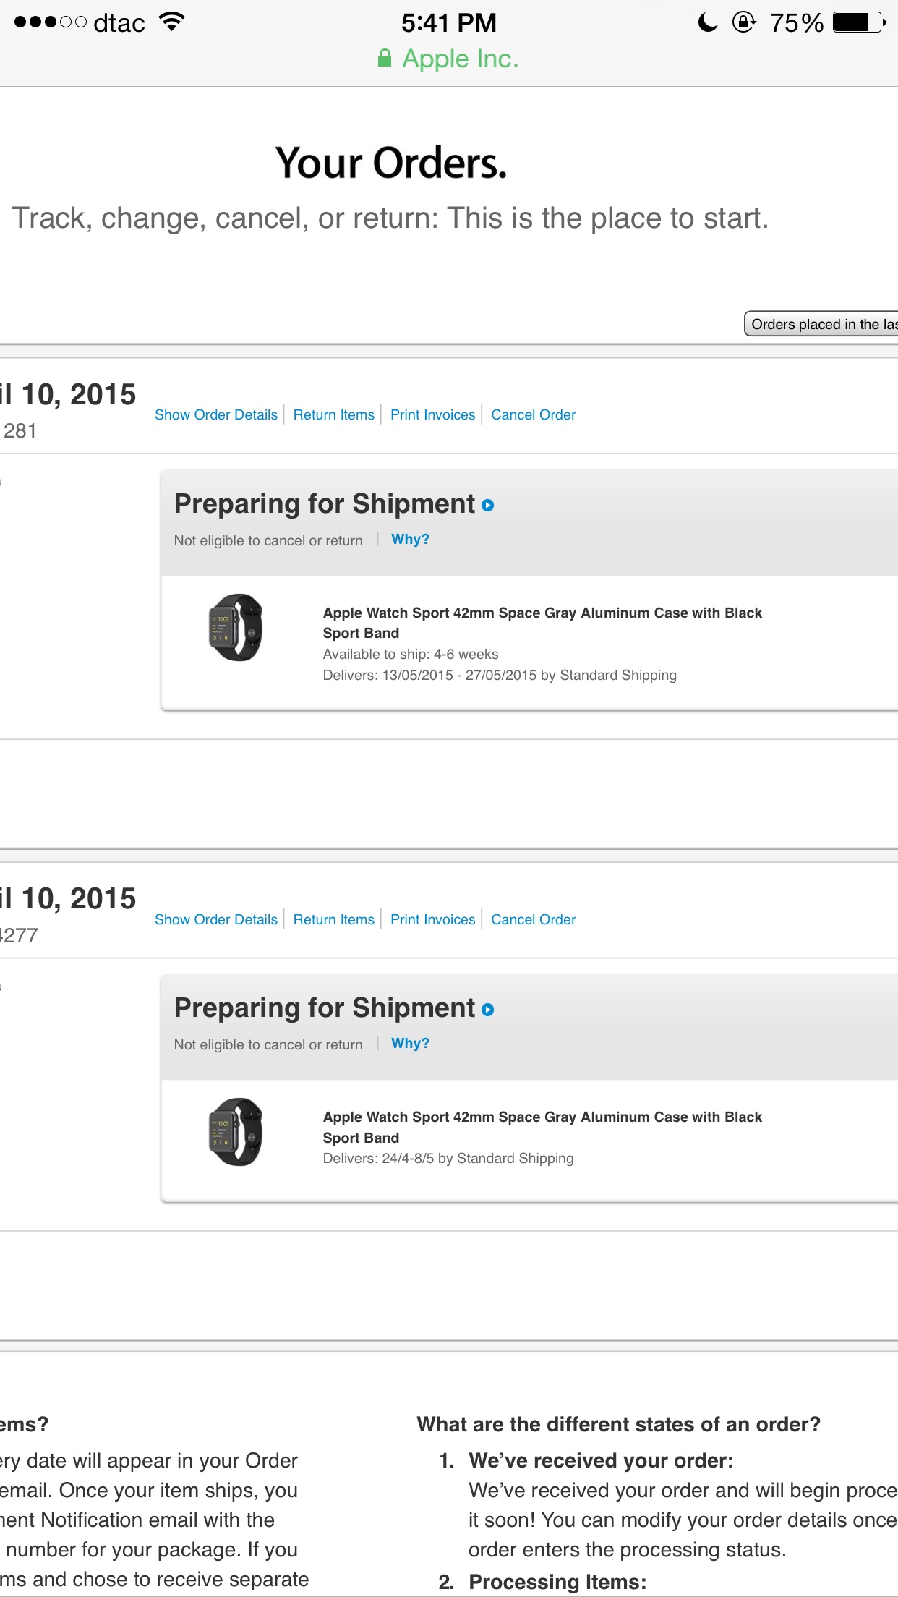Tap the blue arrow beside second Preparing for Shipment

click(488, 1010)
